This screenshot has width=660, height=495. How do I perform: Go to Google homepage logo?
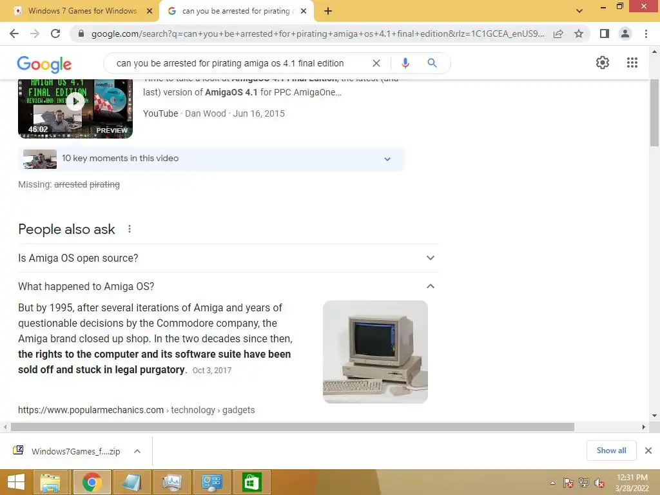tap(44, 64)
